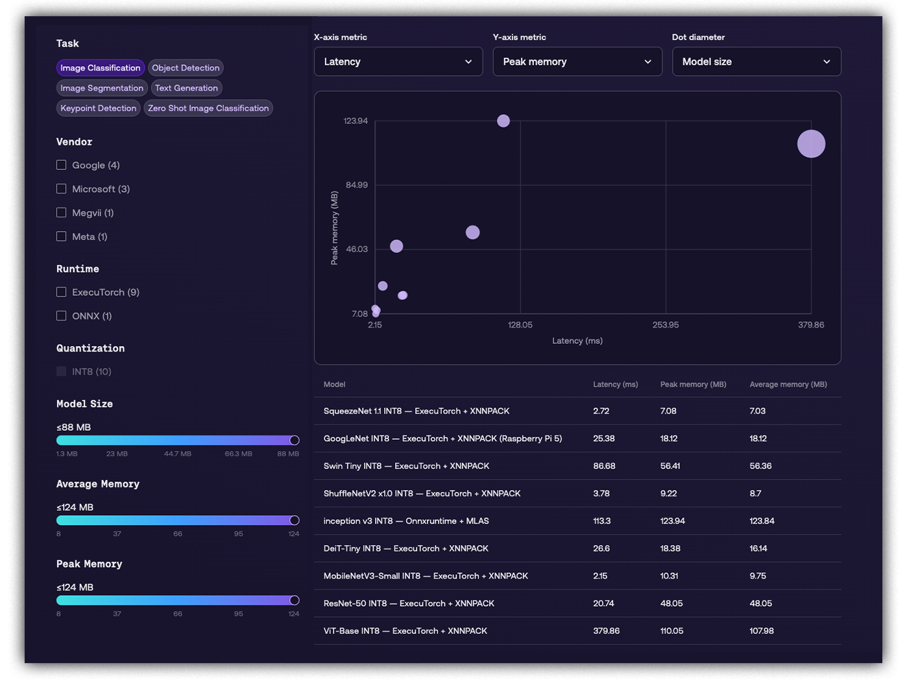Pick the Swin Tiny dot near 56 MB

[473, 232]
